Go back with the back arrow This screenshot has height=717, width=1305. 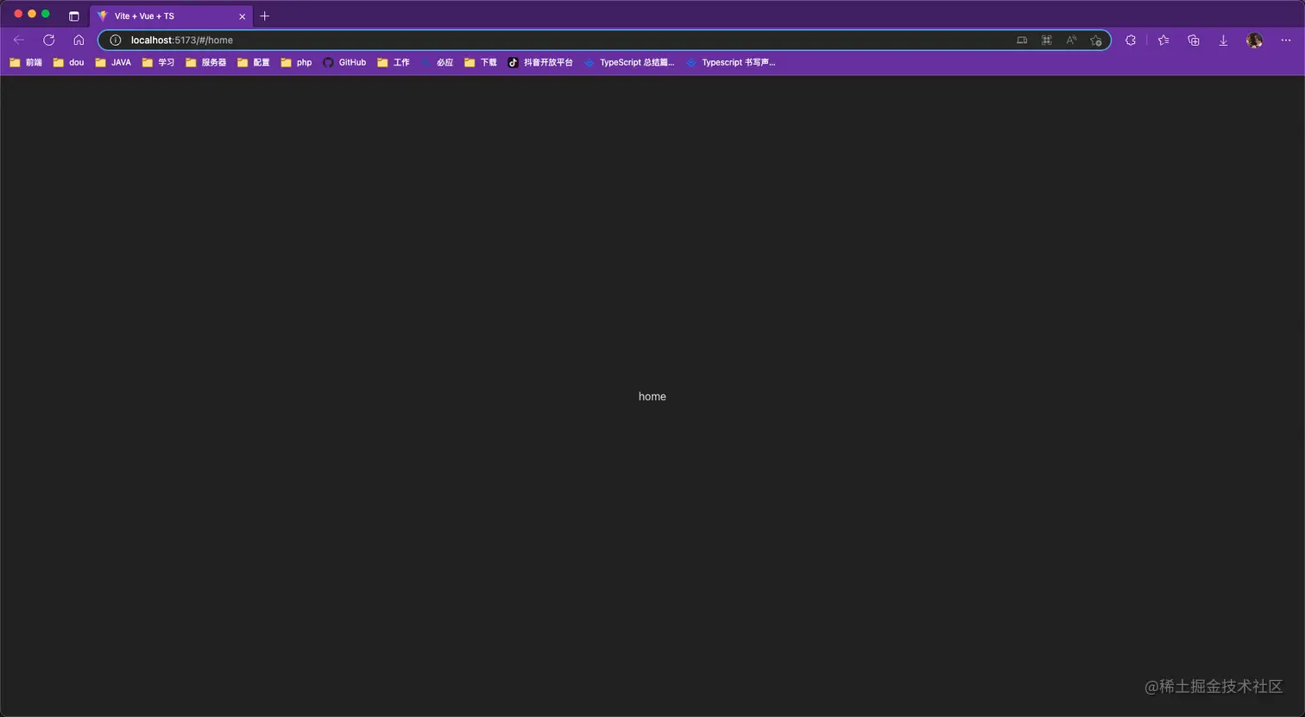pos(19,40)
